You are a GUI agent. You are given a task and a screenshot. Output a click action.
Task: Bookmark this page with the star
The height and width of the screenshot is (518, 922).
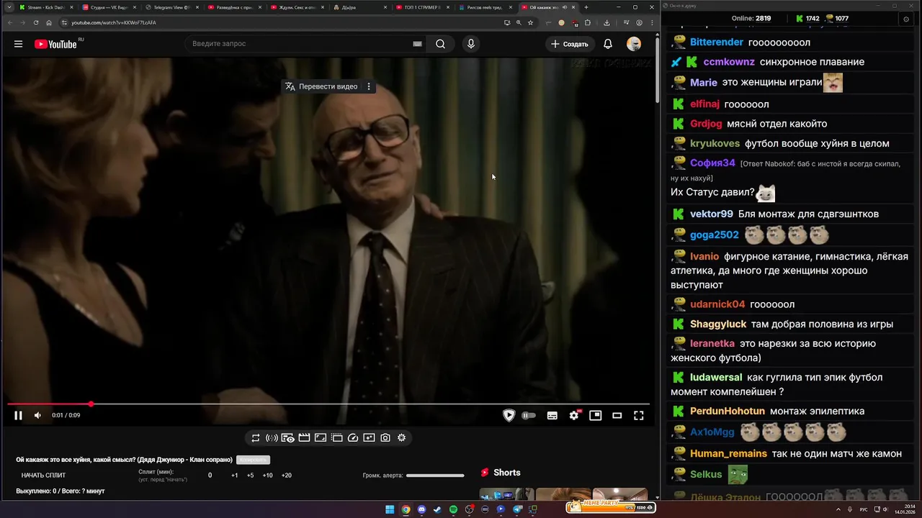530,22
